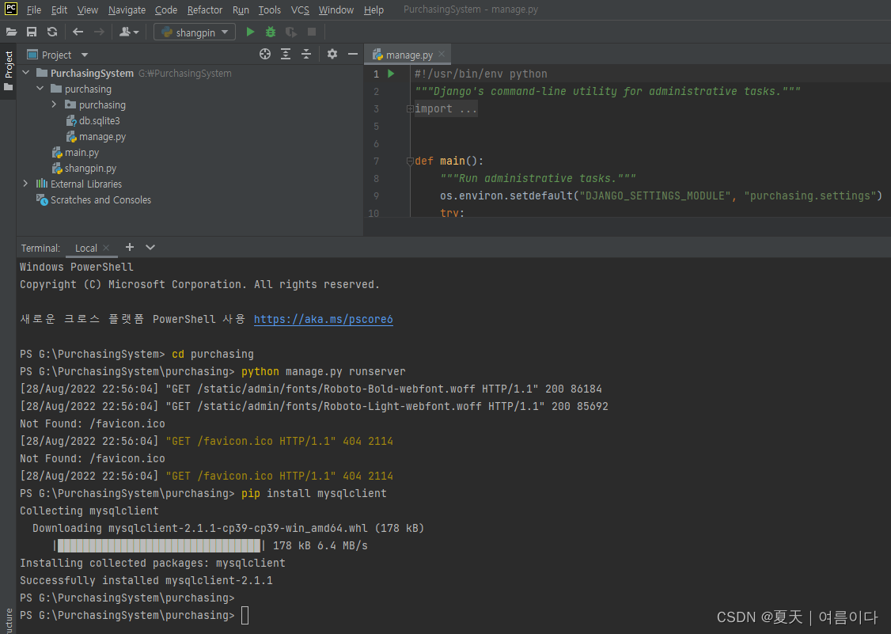Open Project panel settings gear
This screenshot has width=891, height=634.
pyautogui.click(x=332, y=54)
